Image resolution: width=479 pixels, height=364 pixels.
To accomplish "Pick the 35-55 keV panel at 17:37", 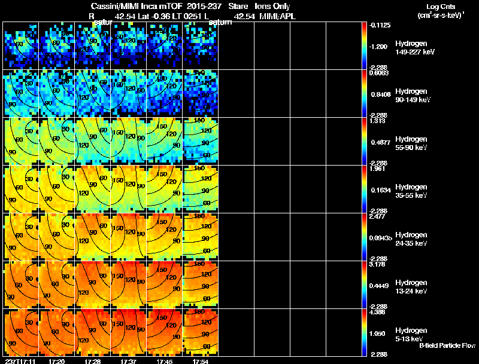I will (x=129, y=189).
